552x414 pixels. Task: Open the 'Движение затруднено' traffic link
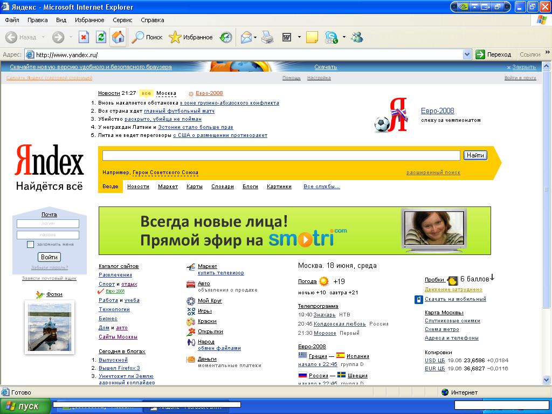coord(453,289)
